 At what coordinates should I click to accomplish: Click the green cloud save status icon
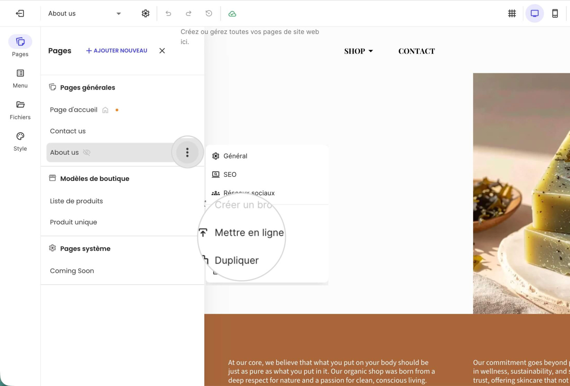[x=232, y=14]
